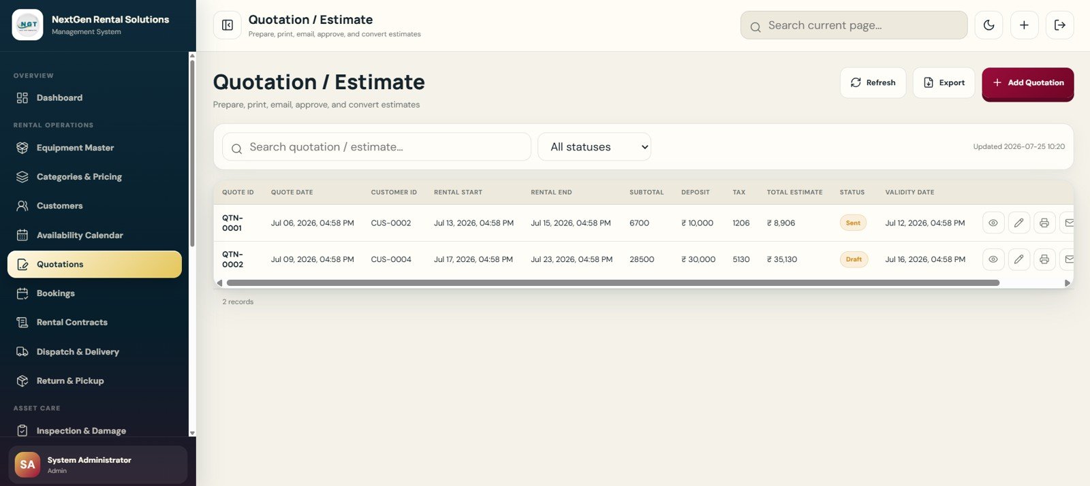Toggle dark mode moon icon

pos(988,25)
